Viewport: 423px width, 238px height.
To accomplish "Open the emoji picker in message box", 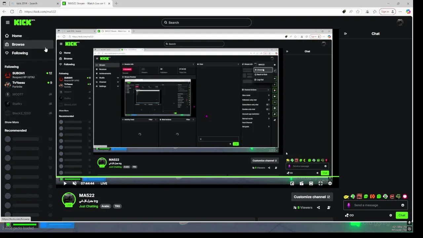I will click(x=403, y=205).
